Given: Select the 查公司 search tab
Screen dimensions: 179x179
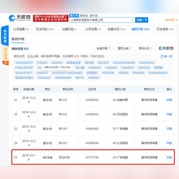Looking at the screenshot, I should (74, 16).
